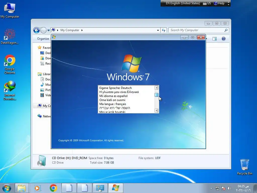Launch Google Chrome from the desktop

10,64
